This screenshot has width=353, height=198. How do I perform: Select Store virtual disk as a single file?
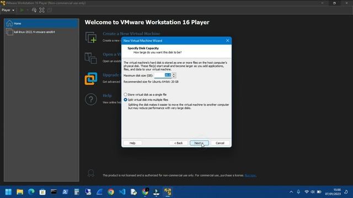pos(145,95)
